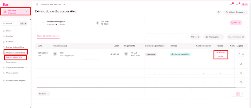
Task: Click the Status da prestação column header
Action: pyautogui.click(x=155, y=46)
